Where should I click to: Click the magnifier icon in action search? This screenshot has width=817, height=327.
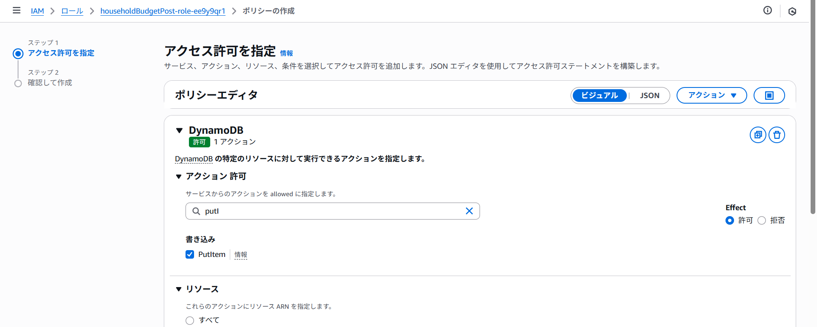coord(196,211)
